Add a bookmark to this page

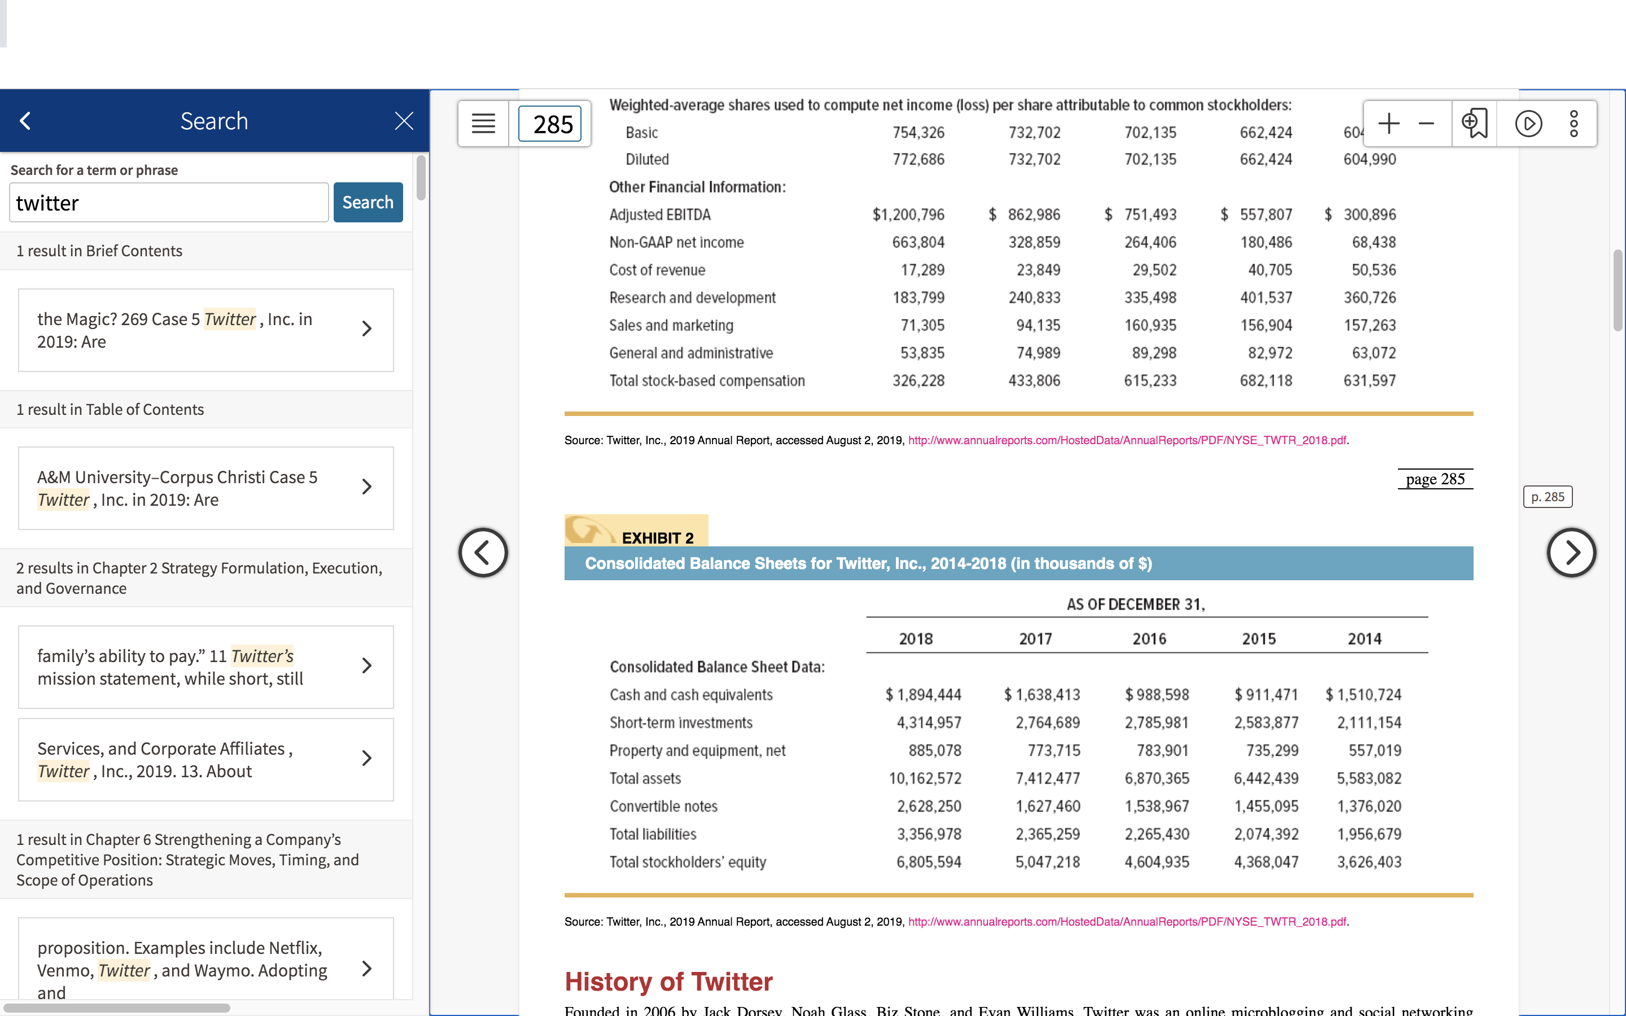point(1474,124)
